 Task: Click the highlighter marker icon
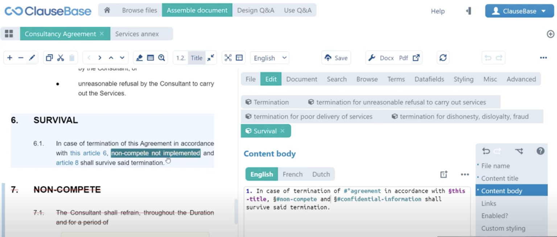(139, 58)
